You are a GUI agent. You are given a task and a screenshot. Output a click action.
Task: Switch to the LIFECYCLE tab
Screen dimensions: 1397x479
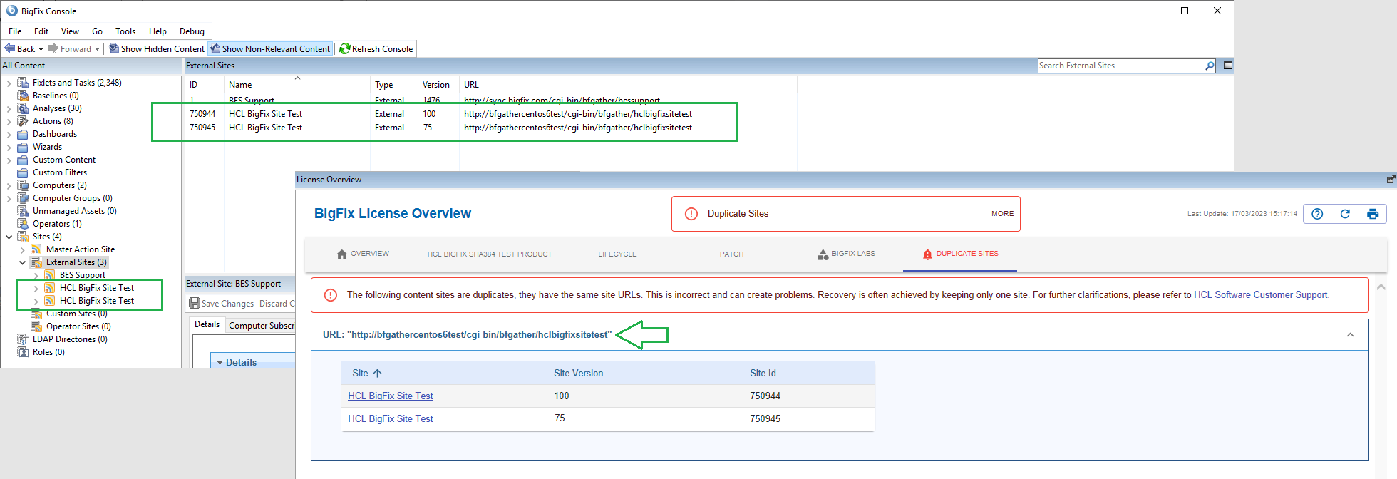point(617,254)
